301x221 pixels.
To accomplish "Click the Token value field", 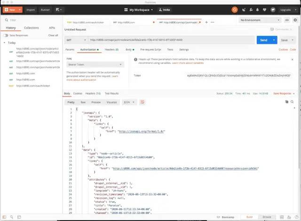I will 239,76.
